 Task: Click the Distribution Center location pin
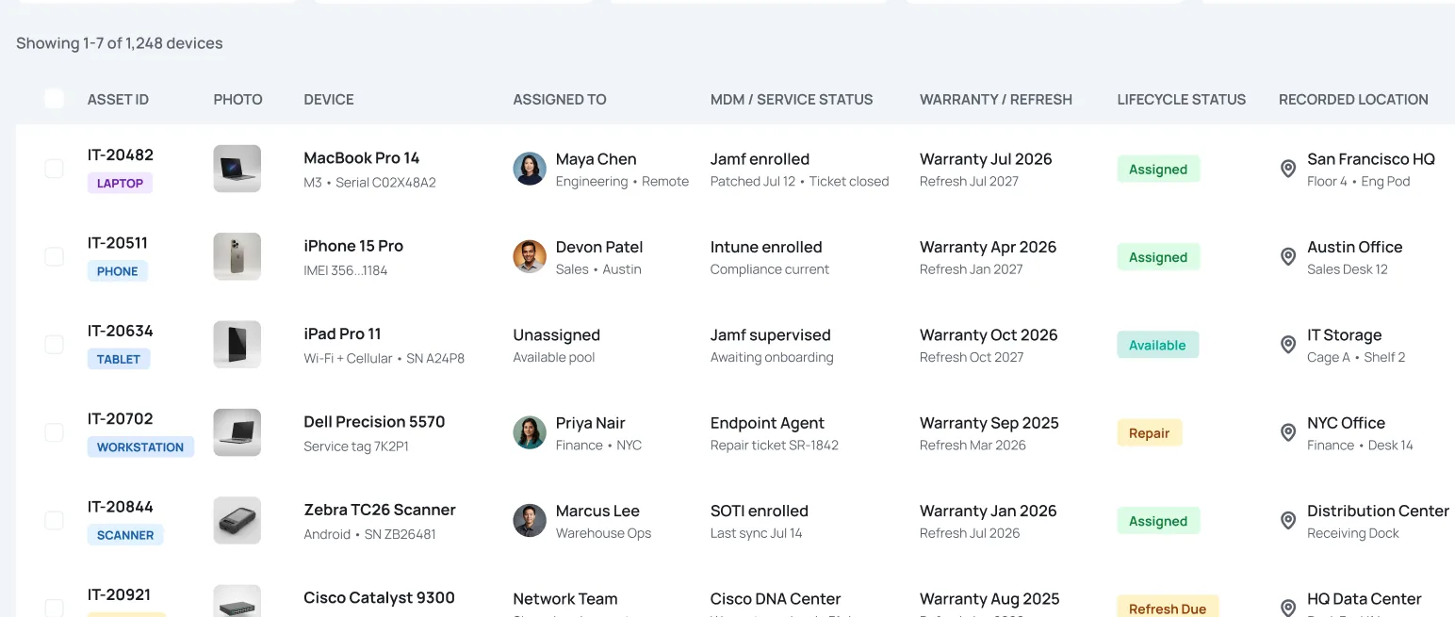pyautogui.click(x=1288, y=520)
